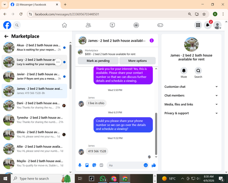Open Dani conversation
228x183 pixels.
[x=34, y=106]
